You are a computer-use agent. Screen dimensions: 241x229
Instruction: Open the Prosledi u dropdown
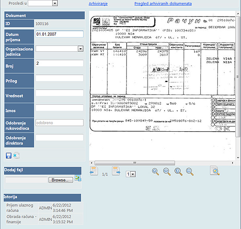55,4
